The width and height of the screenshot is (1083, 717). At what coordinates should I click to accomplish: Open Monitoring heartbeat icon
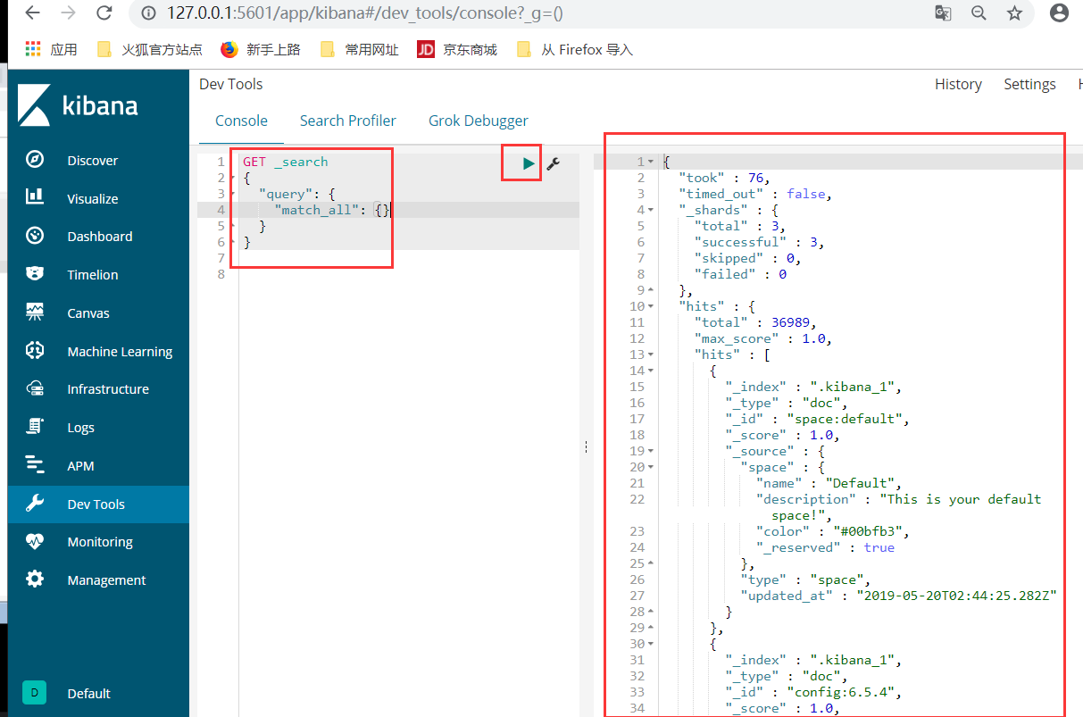point(35,541)
